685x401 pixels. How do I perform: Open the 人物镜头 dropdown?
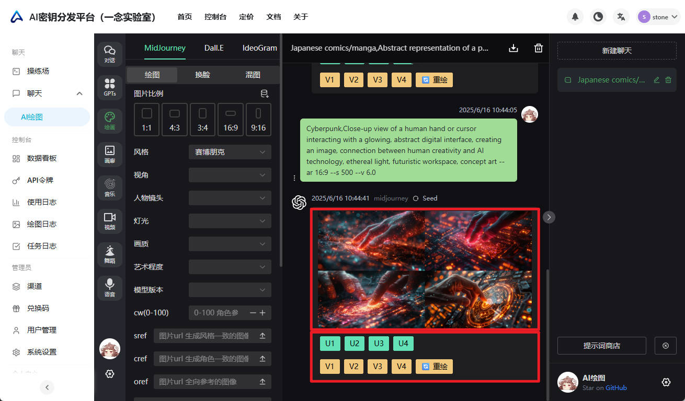(x=230, y=198)
